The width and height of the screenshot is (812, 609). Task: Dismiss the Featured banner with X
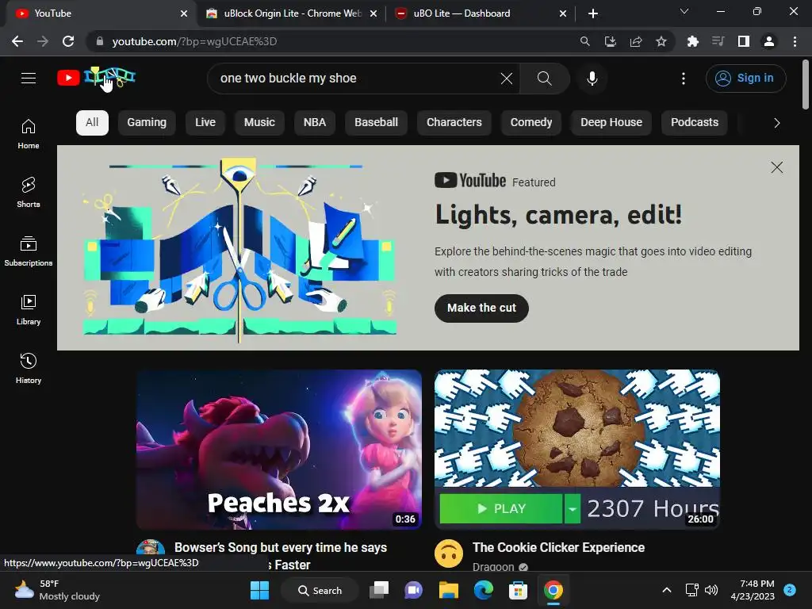coord(777,167)
